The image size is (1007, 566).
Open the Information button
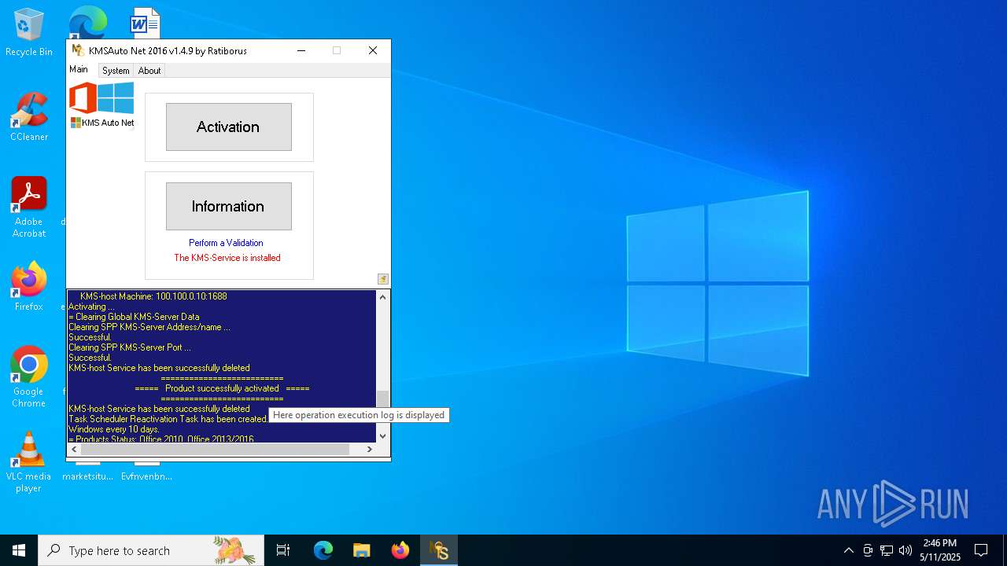pos(228,206)
